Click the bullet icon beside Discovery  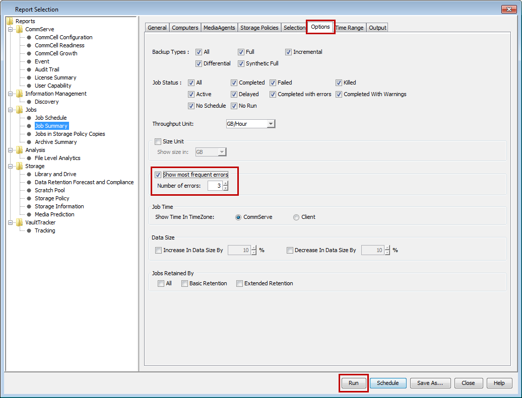coord(29,102)
